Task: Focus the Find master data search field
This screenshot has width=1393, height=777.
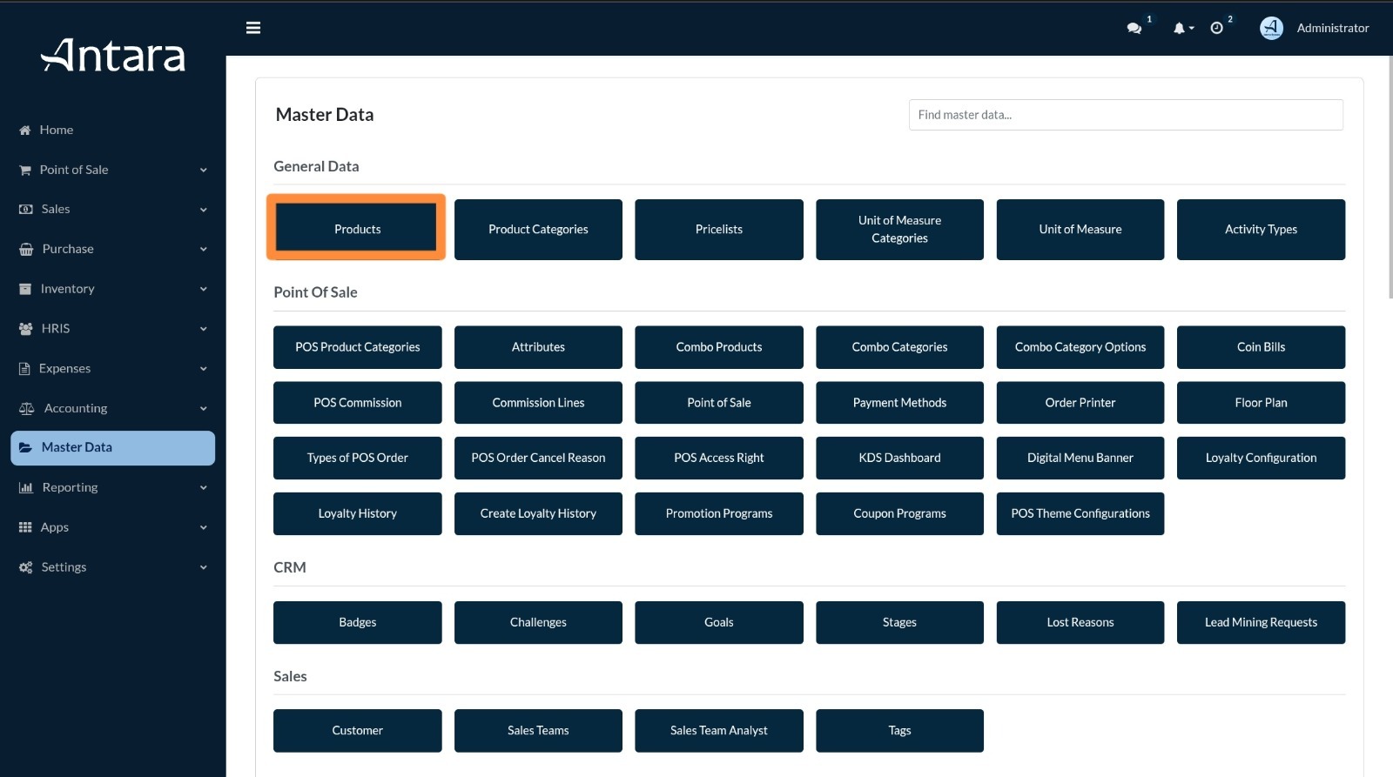Action: (x=1126, y=115)
